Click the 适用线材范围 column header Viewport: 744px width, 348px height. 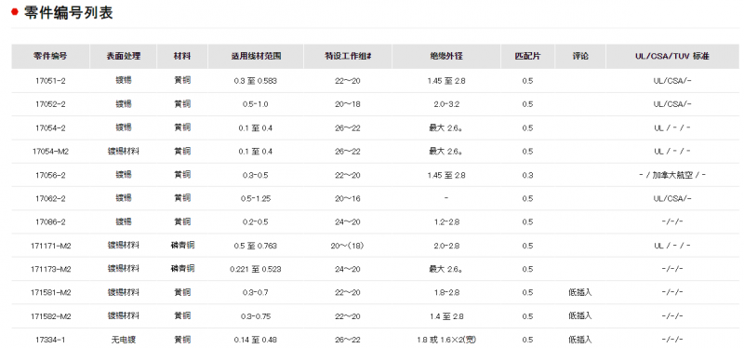(255, 56)
